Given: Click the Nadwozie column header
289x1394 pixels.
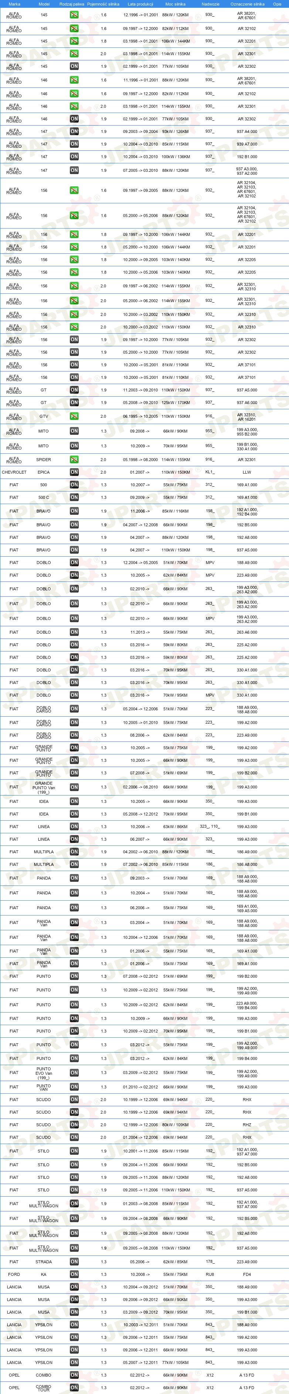Looking at the screenshot, I should (210, 4).
